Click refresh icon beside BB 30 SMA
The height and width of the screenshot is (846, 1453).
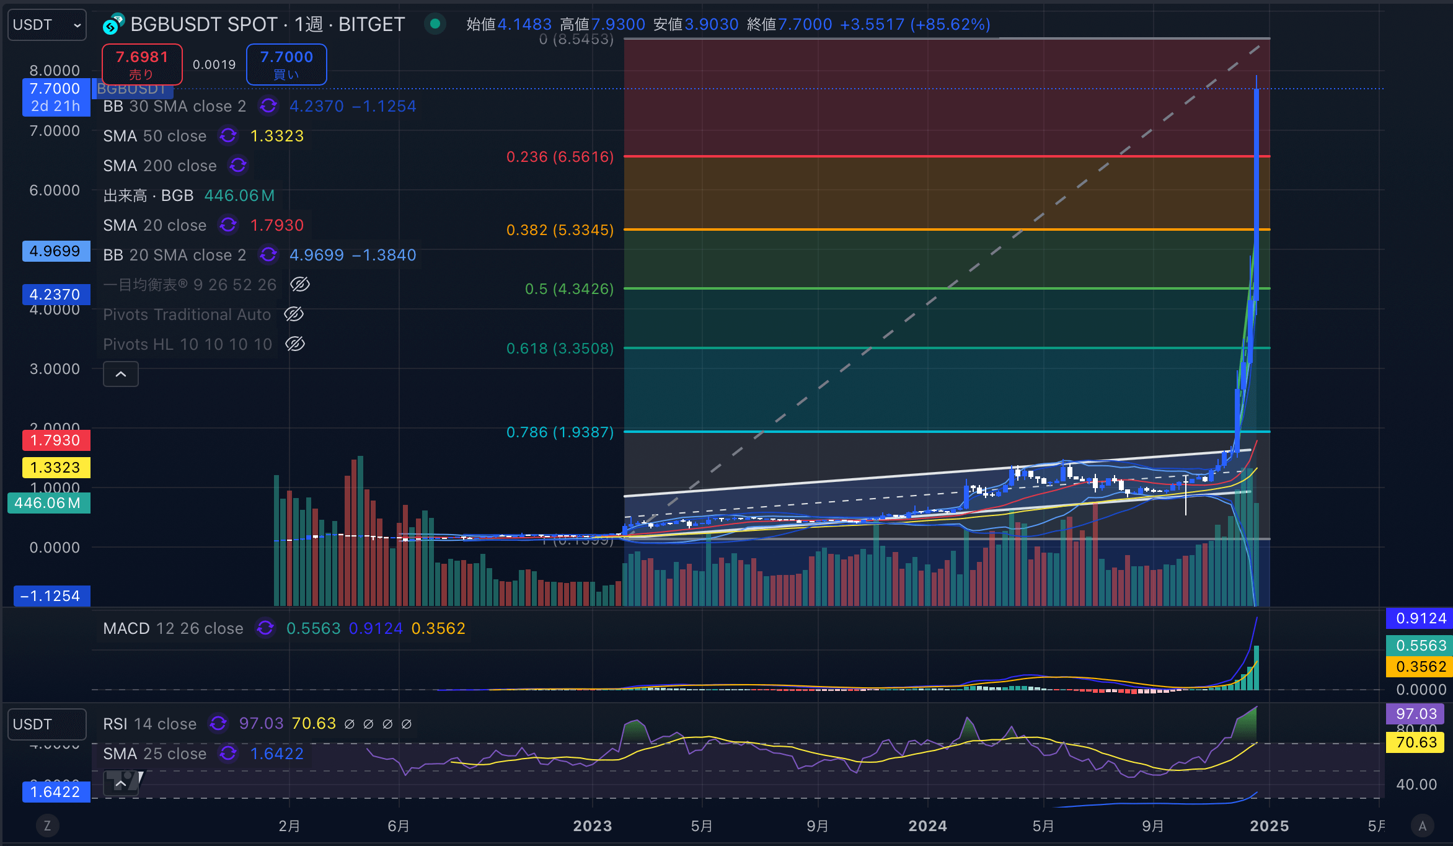(268, 106)
